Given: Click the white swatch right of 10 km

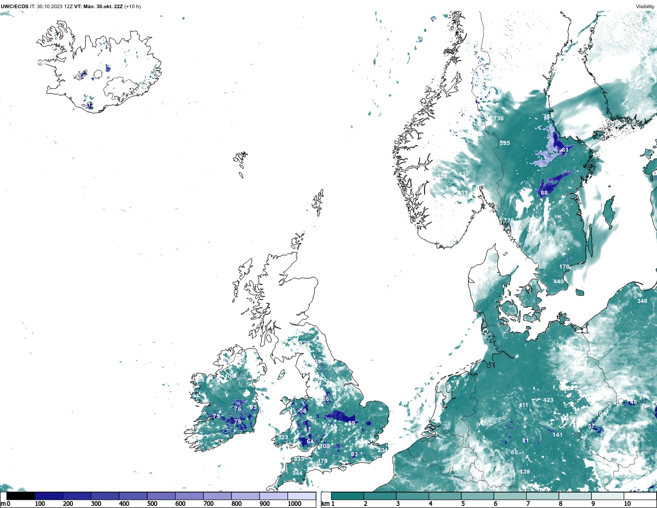Looking at the screenshot, I should tap(640, 496).
